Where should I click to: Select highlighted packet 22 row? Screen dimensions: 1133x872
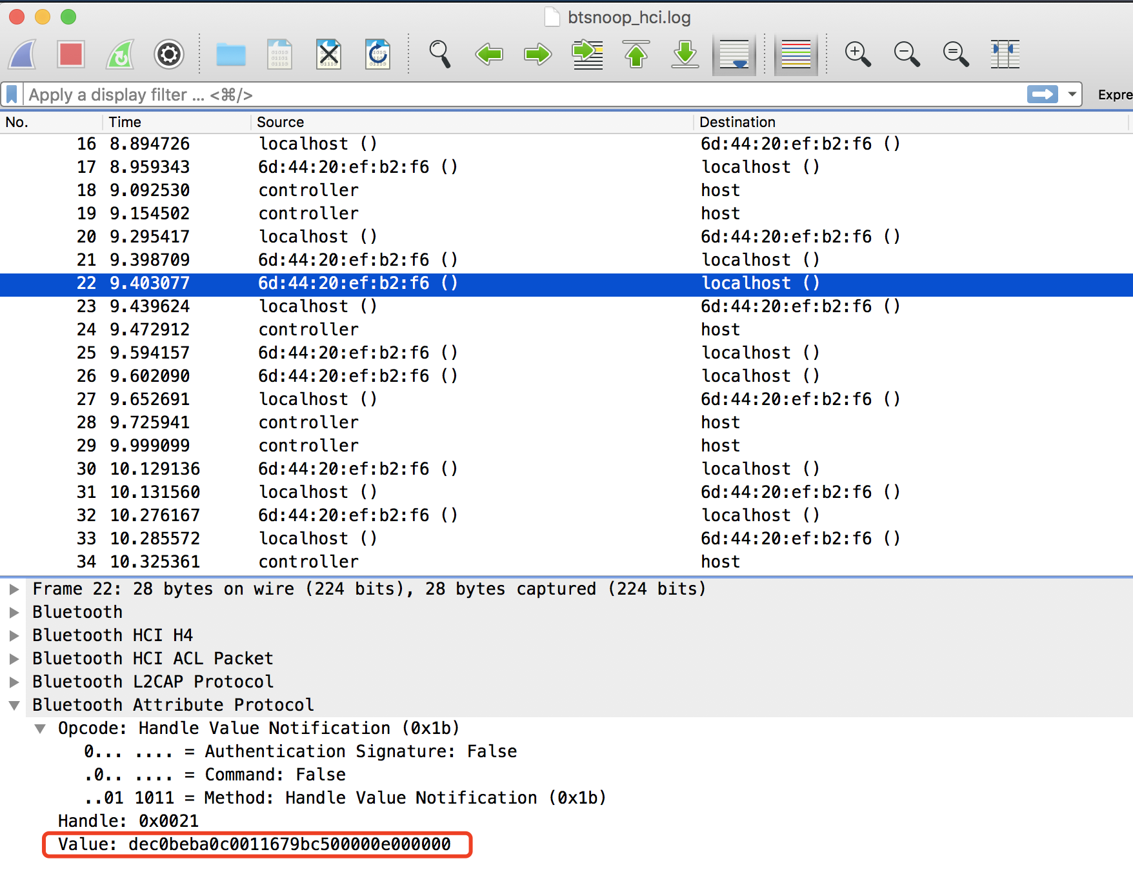pyautogui.click(x=566, y=284)
